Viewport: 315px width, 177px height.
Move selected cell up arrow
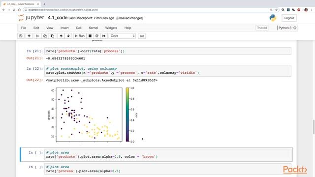pos(61,36)
